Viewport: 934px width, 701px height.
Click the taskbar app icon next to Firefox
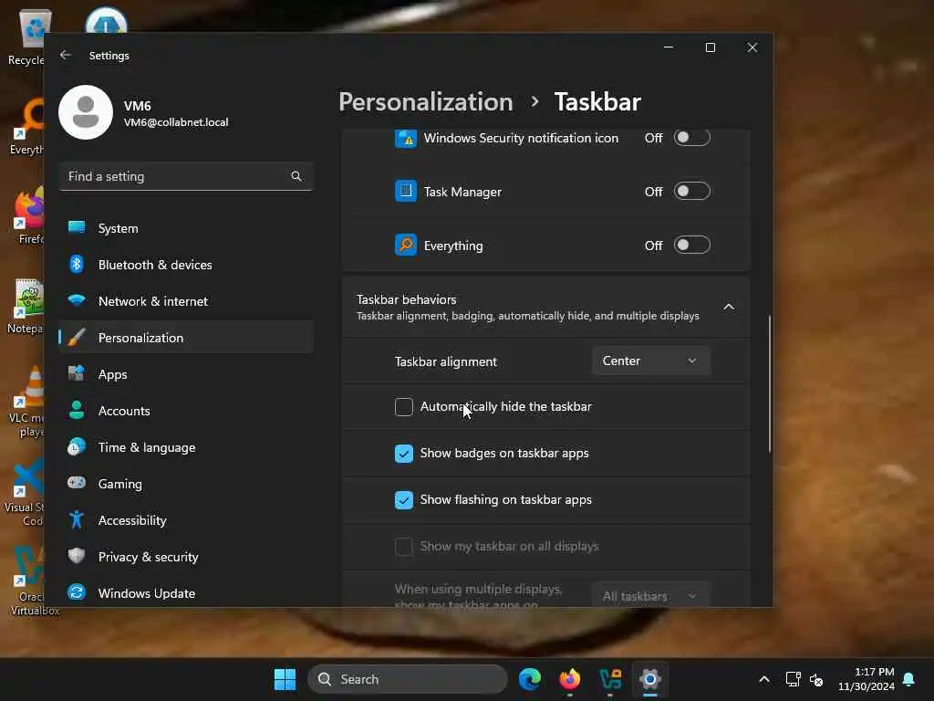pyautogui.click(x=610, y=679)
